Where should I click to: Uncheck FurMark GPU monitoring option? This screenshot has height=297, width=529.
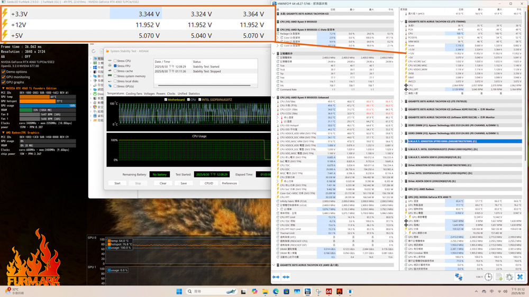[3, 77]
